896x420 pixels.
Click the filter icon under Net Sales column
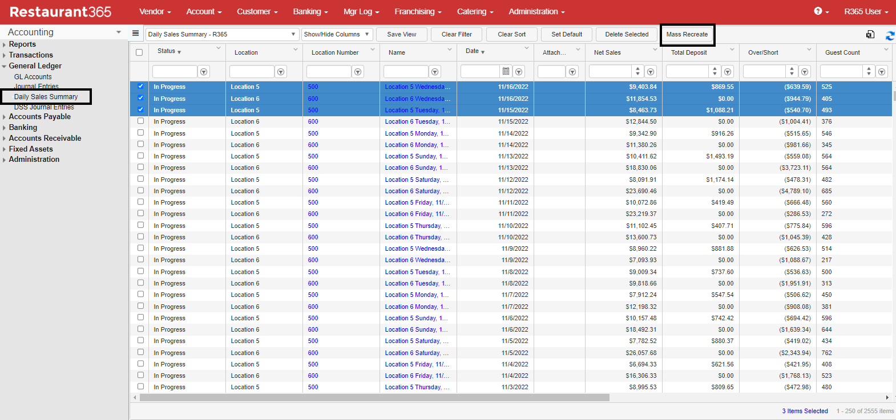651,72
